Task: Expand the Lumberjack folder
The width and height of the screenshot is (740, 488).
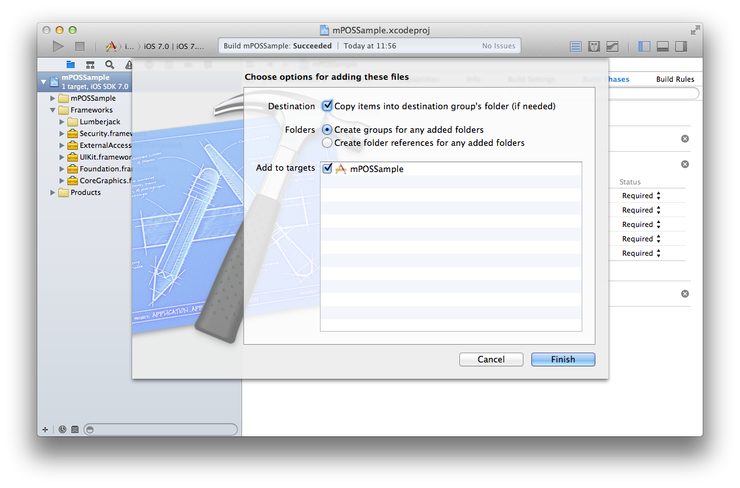Action: (x=62, y=122)
